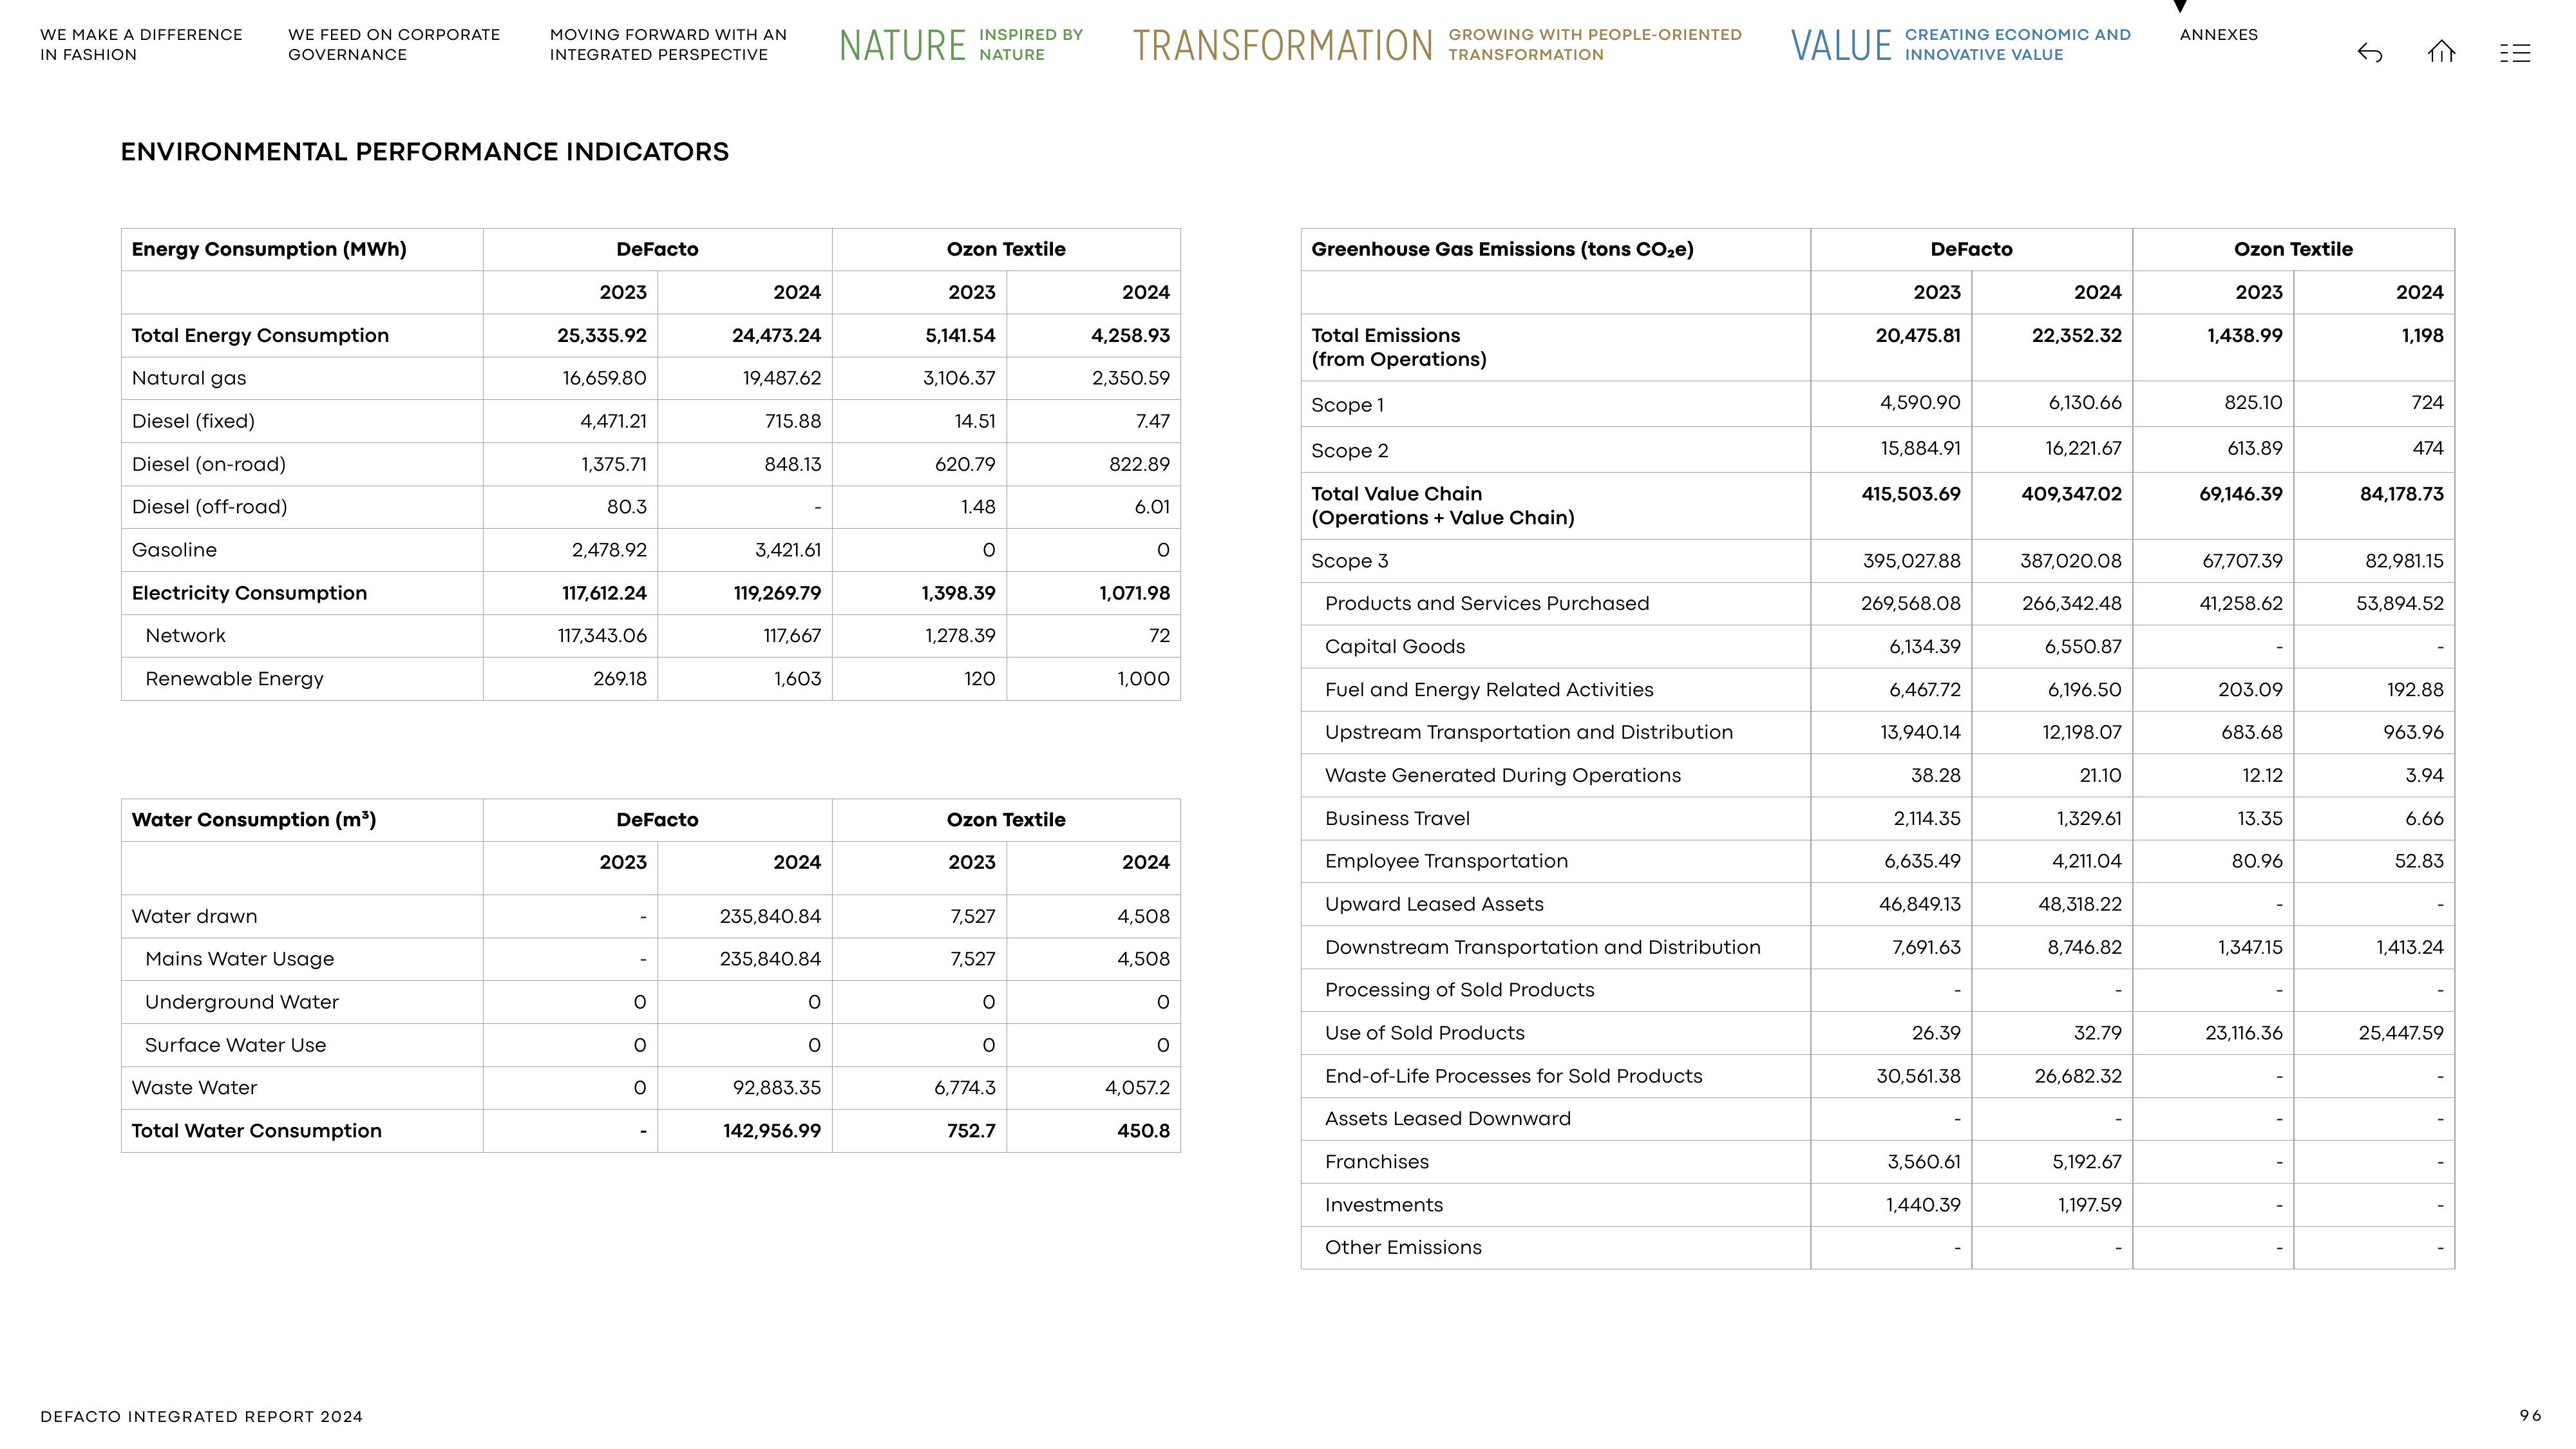Select the 'Greenhouse Gas Emissions (tons CO₂e)' header
Image resolution: width=2576 pixels, height=1449 pixels.
[1502, 249]
